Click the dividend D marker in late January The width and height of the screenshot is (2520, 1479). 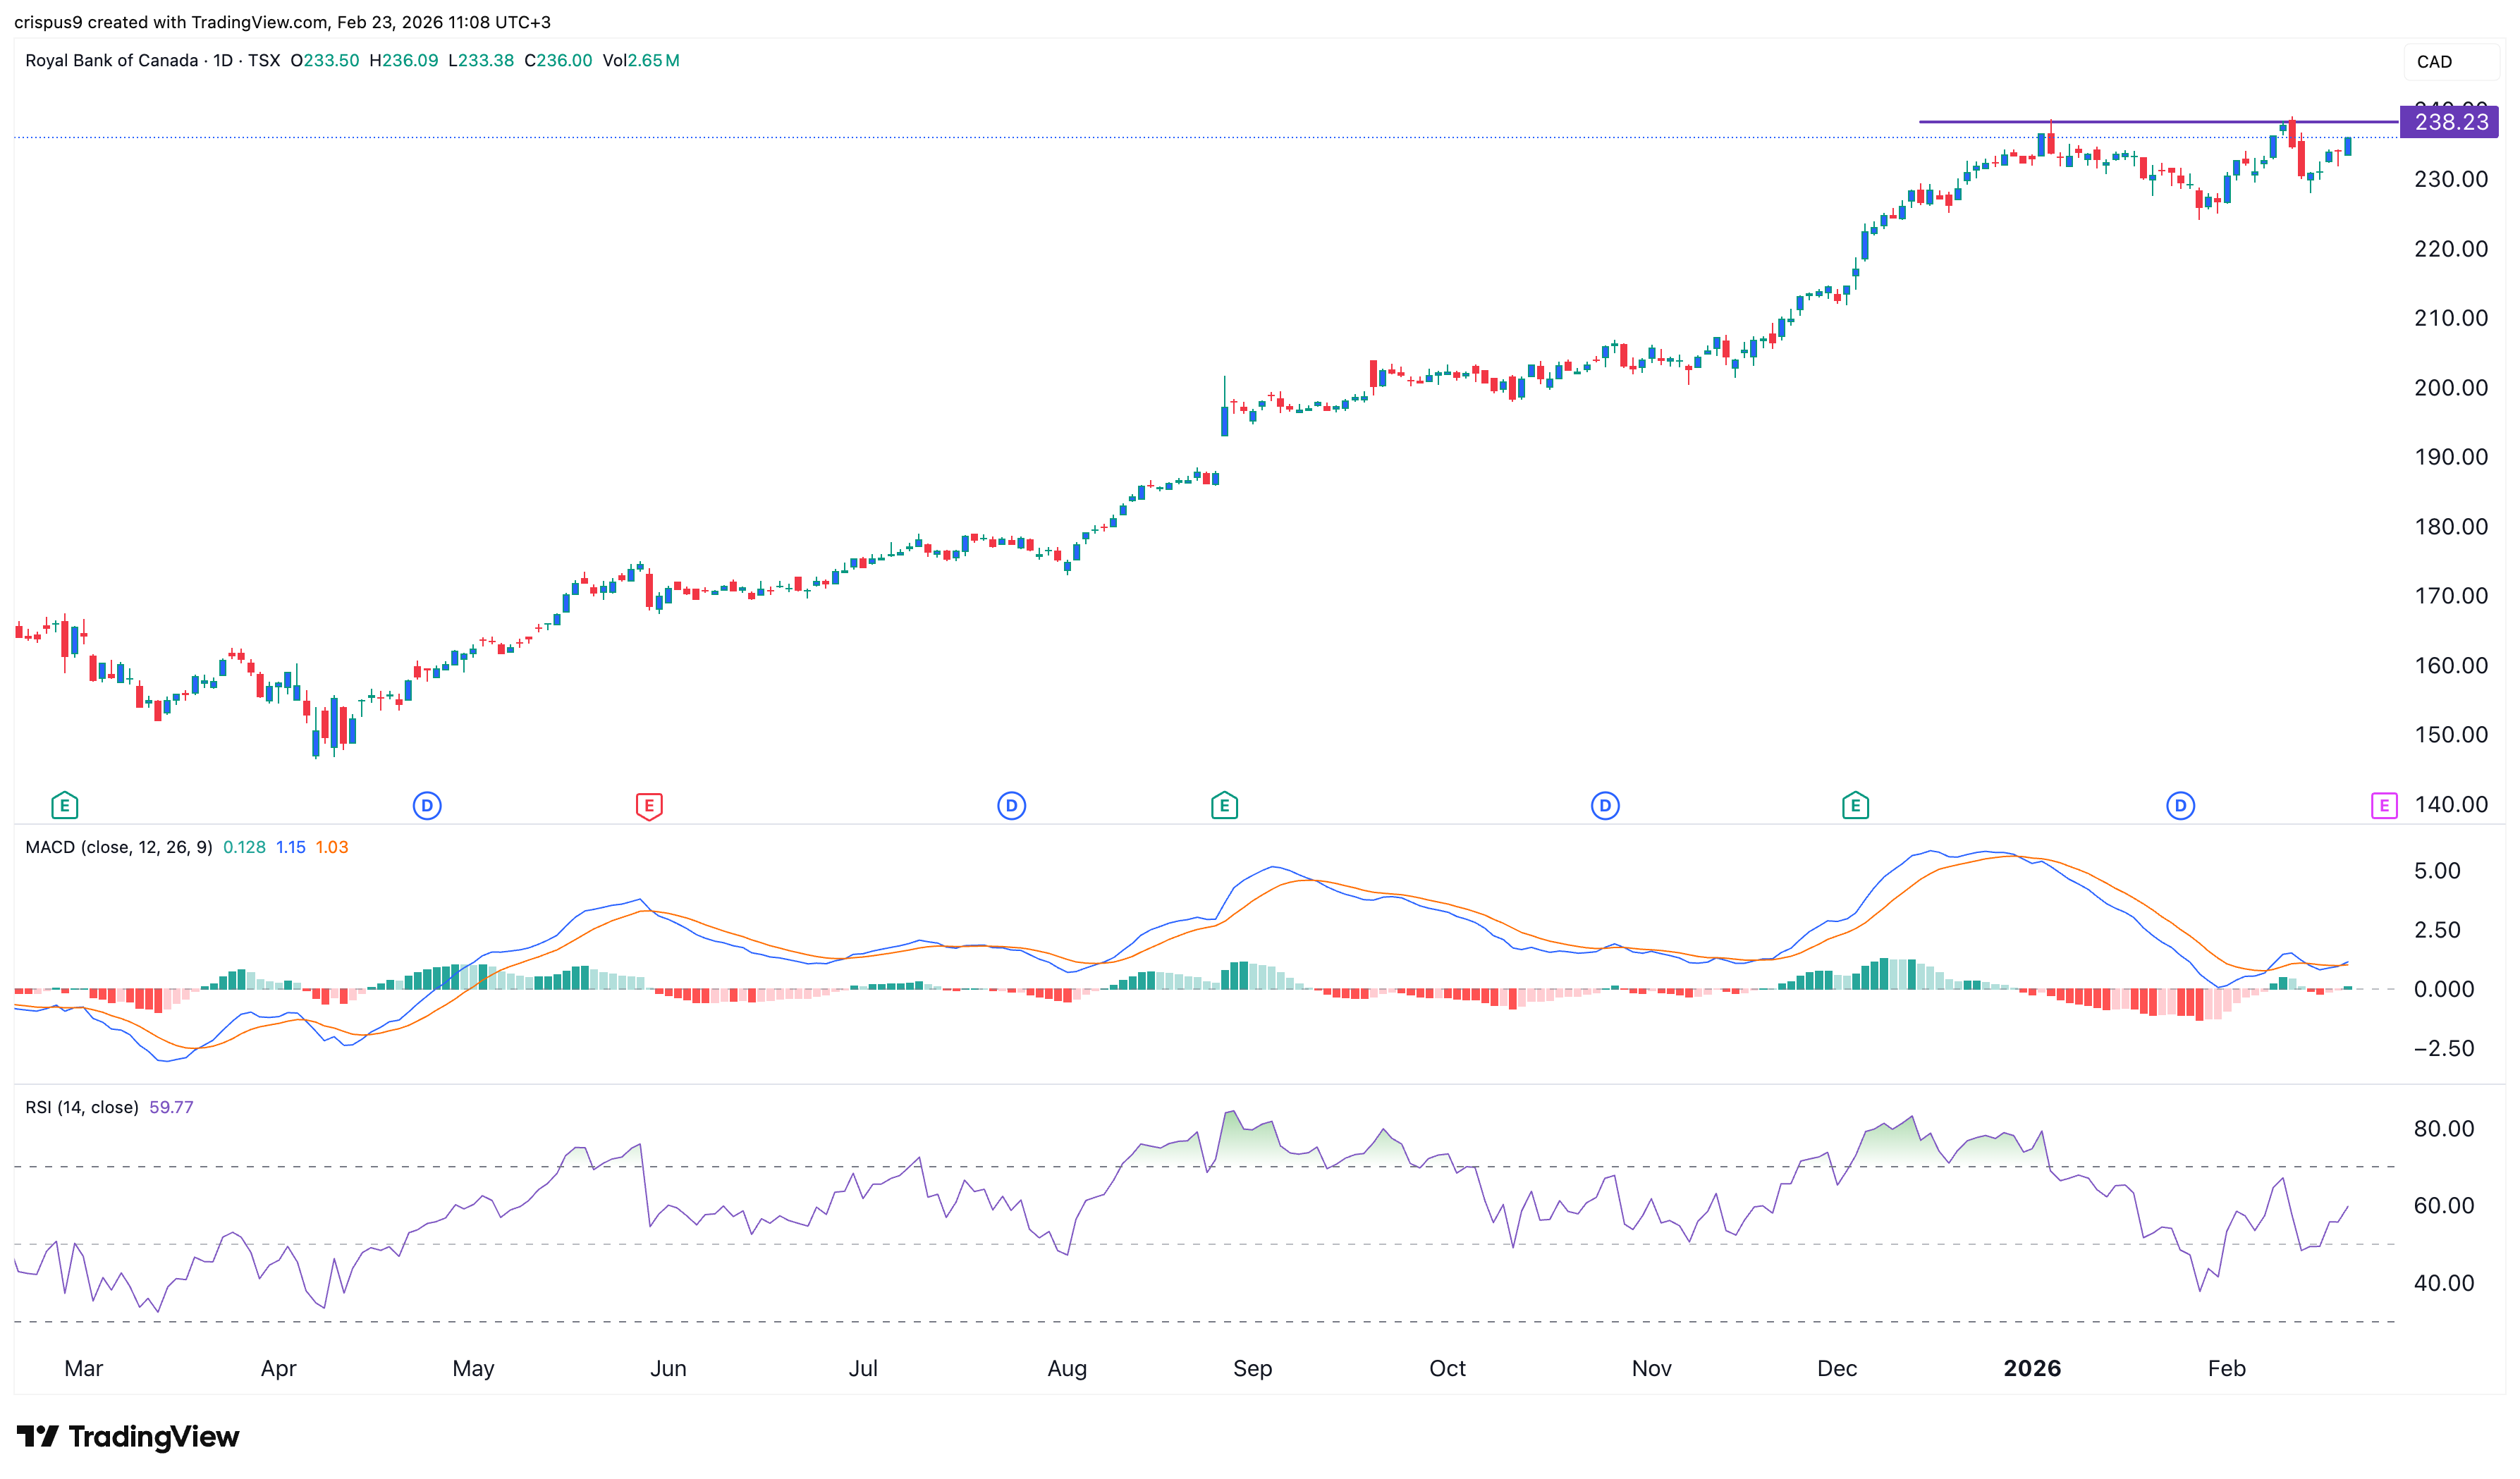tap(2180, 805)
